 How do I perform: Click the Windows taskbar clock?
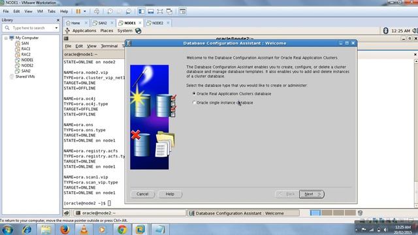pyautogui.click(x=403, y=230)
